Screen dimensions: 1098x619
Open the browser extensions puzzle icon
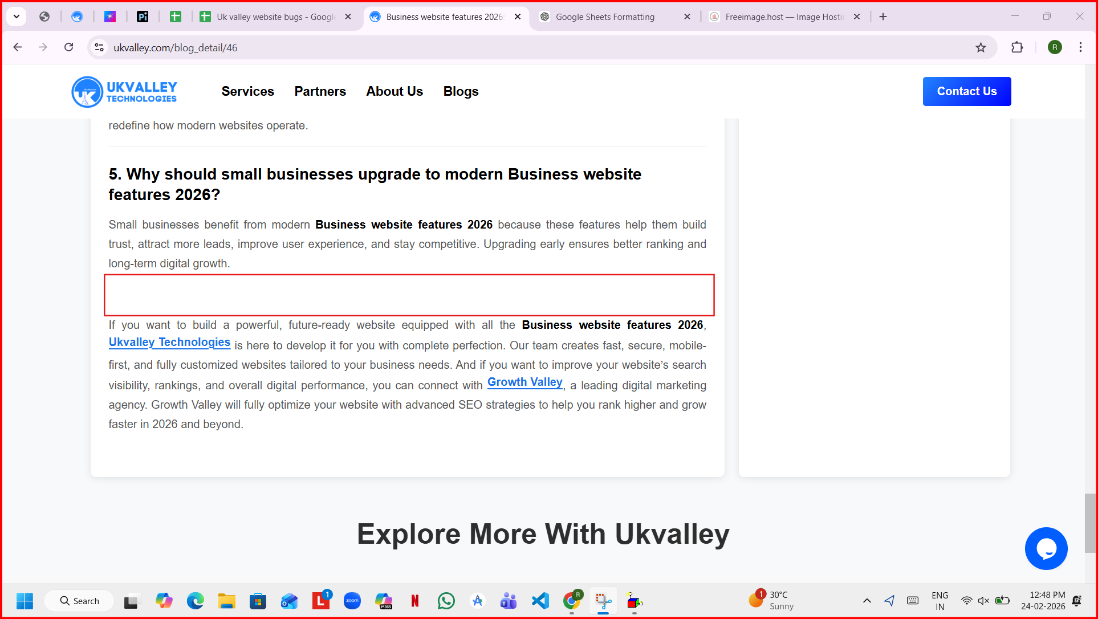pyautogui.click(x=1017, y=48)
